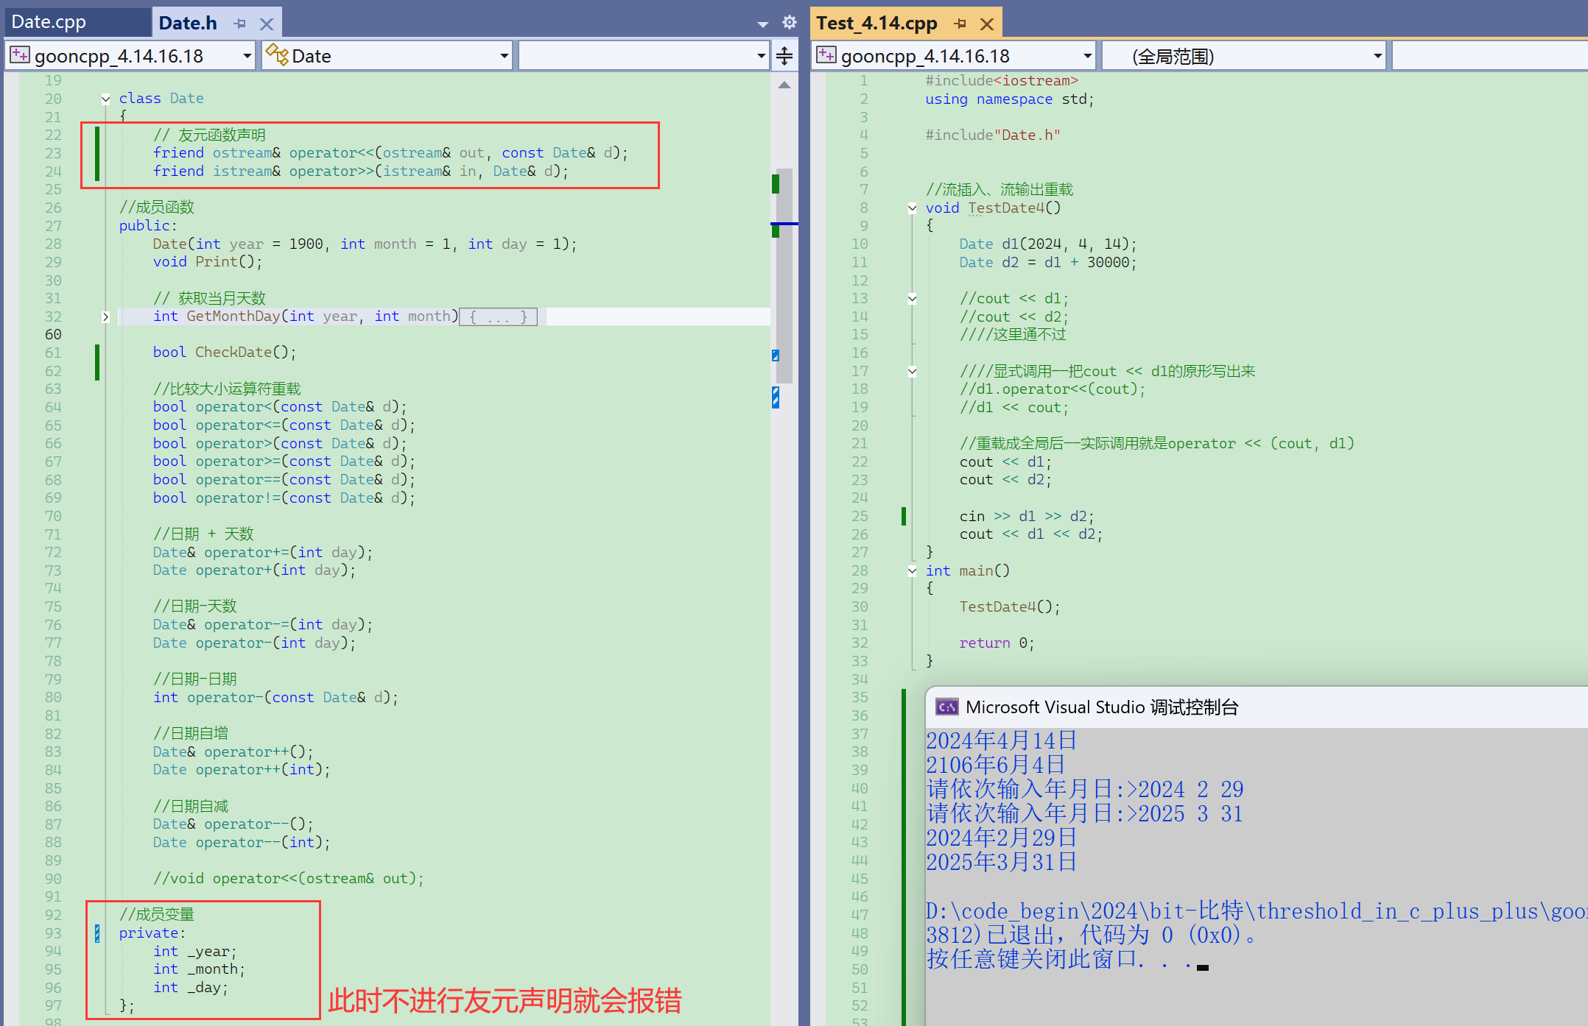The image size is (1588, 1026).
Task: Click the return 0; statement
Action: tap(997, 643)
